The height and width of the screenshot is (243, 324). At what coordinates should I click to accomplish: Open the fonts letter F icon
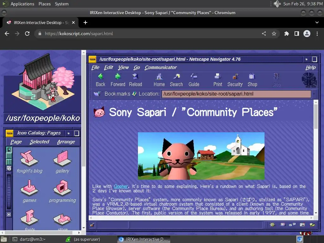click(x=29, y=217)
